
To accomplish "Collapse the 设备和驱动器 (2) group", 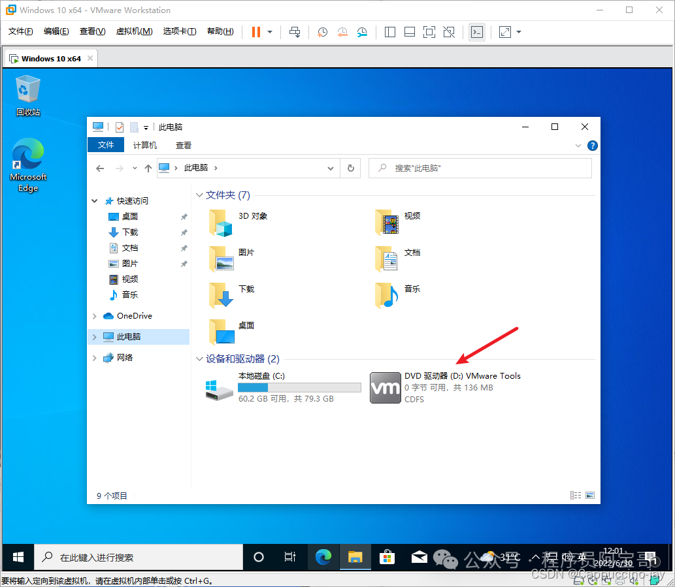I will [x=199, y=358].
